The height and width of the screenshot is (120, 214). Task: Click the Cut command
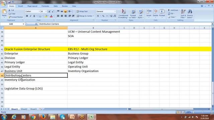(11, 10)
